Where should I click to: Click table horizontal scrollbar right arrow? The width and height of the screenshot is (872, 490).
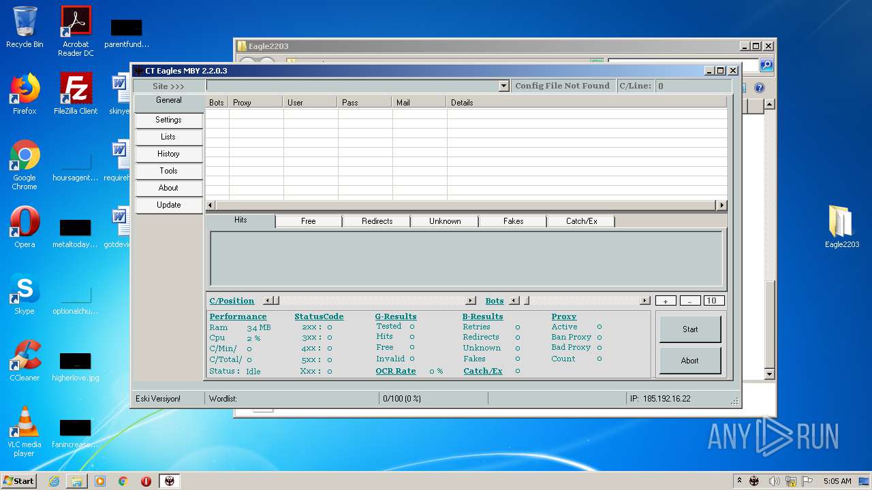pyautogui.click(x=722, y=205)
